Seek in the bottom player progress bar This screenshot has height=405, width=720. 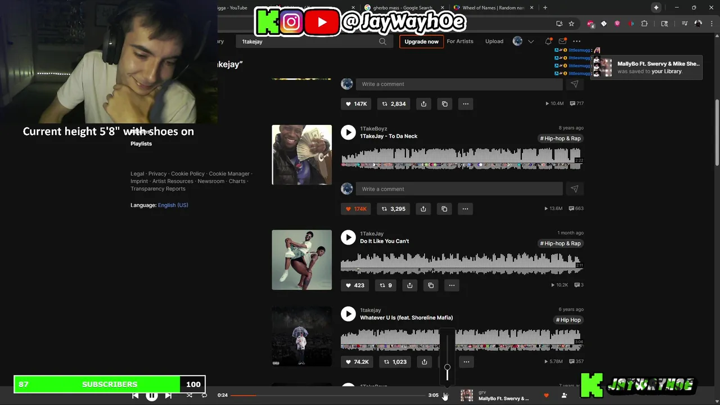point(328,395)
